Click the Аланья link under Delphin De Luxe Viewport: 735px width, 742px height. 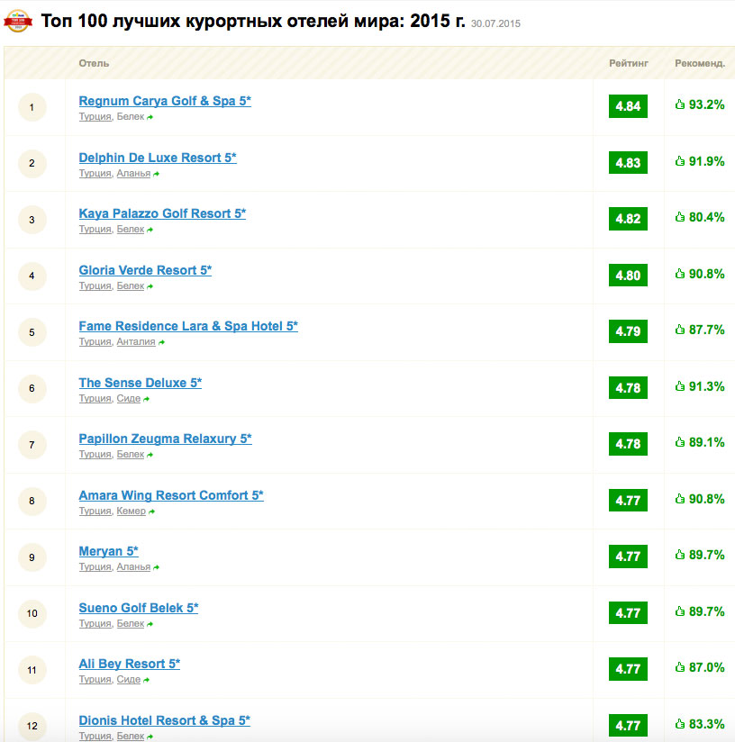(133, 173)
